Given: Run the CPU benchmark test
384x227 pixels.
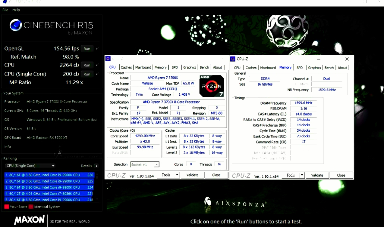Looking at the screenshot, I should [x=87, y=65].
